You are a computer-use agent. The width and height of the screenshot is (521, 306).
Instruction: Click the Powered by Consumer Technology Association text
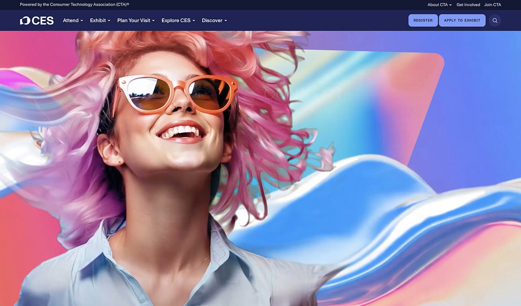point(75,5)
